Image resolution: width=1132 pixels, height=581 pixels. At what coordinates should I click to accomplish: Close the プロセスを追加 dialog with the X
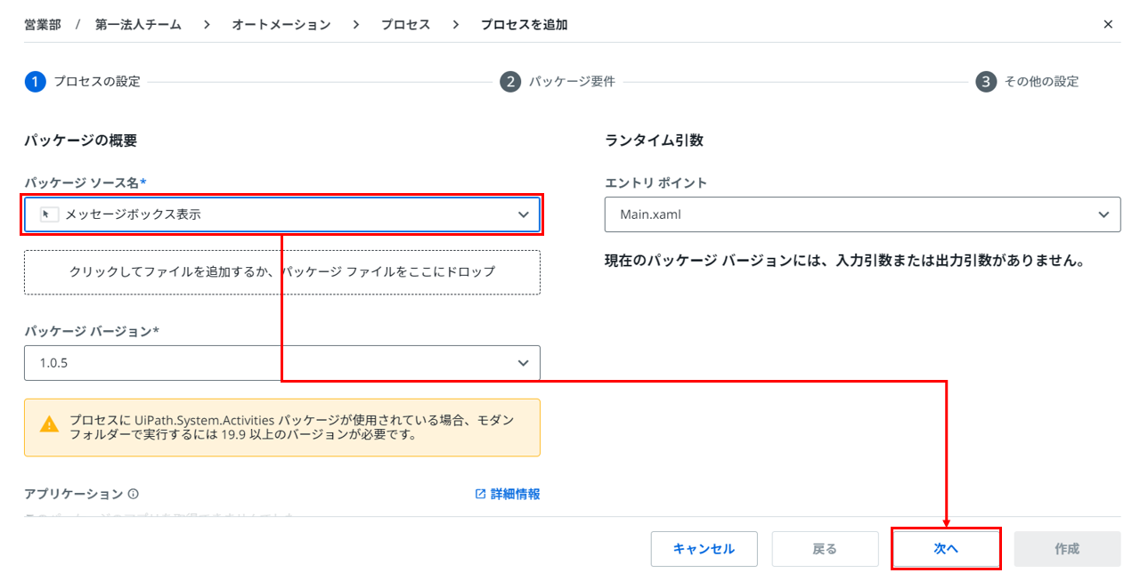[1108, 25]
